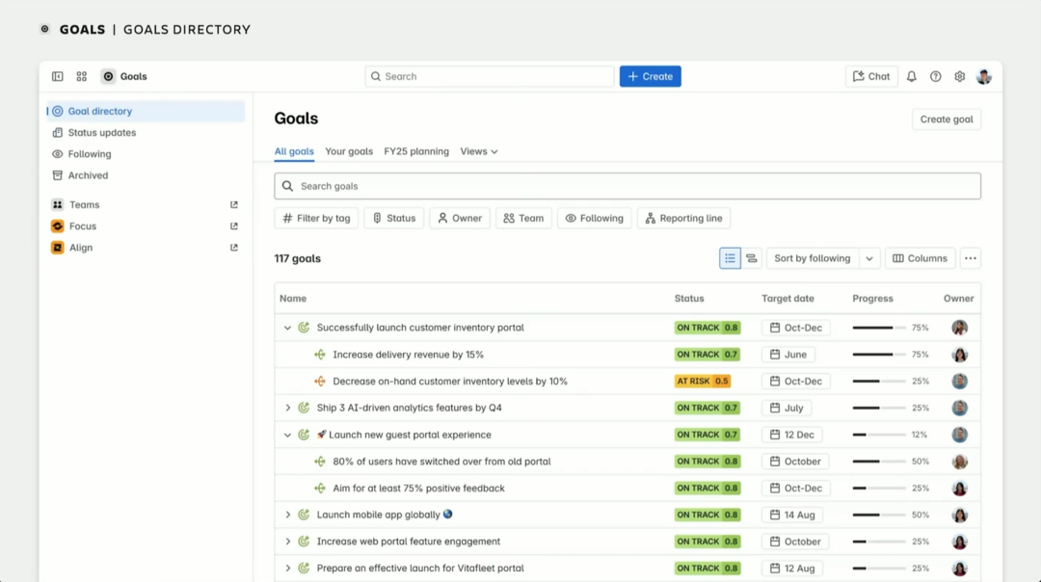1041x582 pixels.
Task: Click progress bar of Launch new guest portal experience
Action: point(879,435)
